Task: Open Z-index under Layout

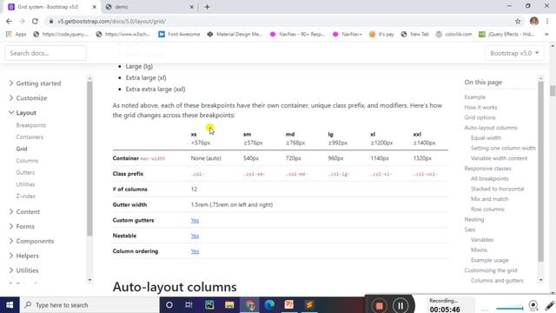Action: (x=25, y=196)
